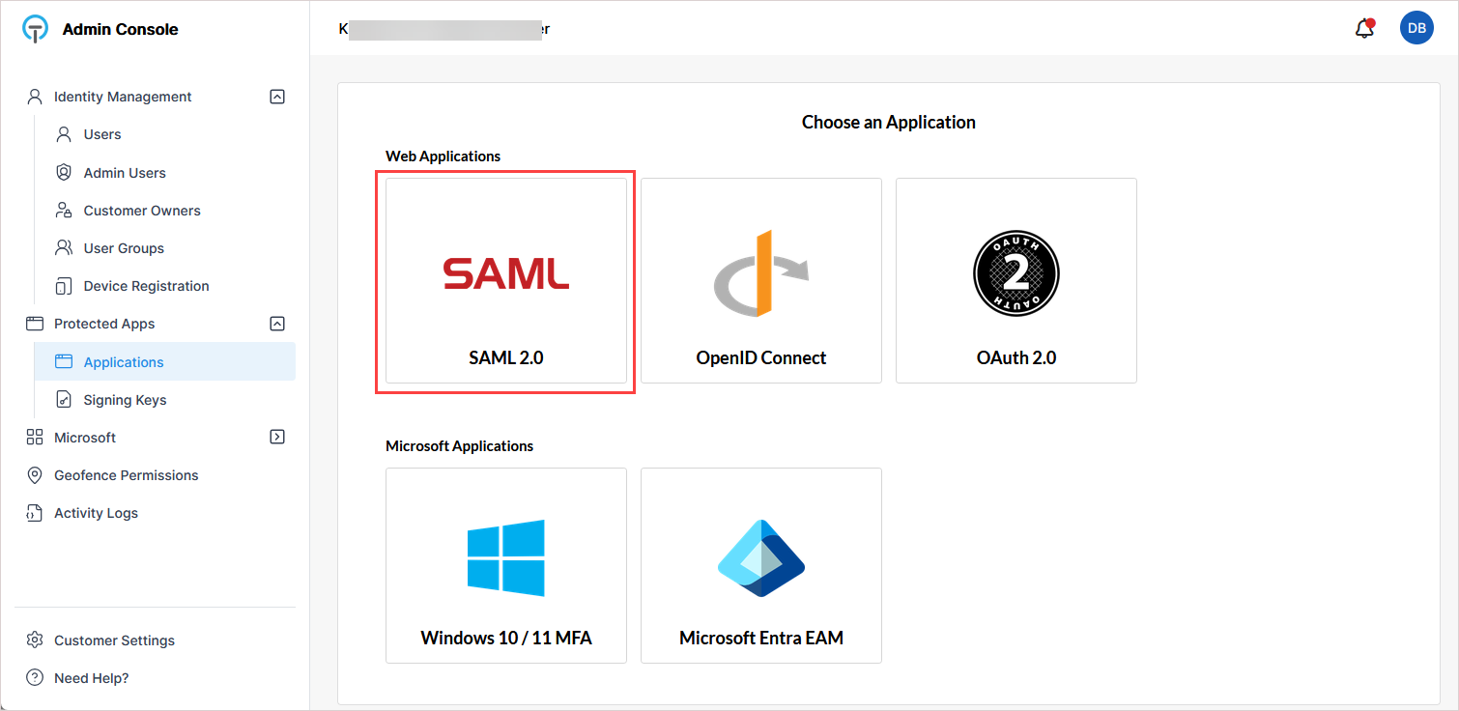Viewport: 1459px width, 711px height.
Task: Select the SAML 2.0 application tile
Action: point(505,280)
